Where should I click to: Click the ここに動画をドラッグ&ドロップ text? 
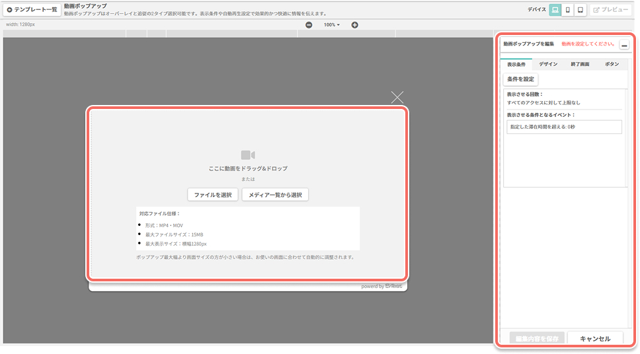click(x=248, y=168)
